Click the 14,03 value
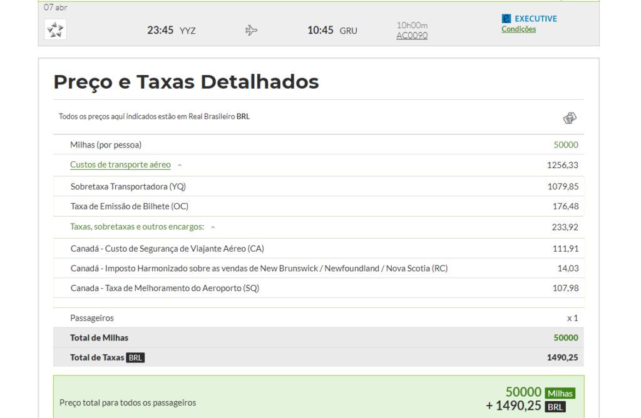 (x=568, y=268)
